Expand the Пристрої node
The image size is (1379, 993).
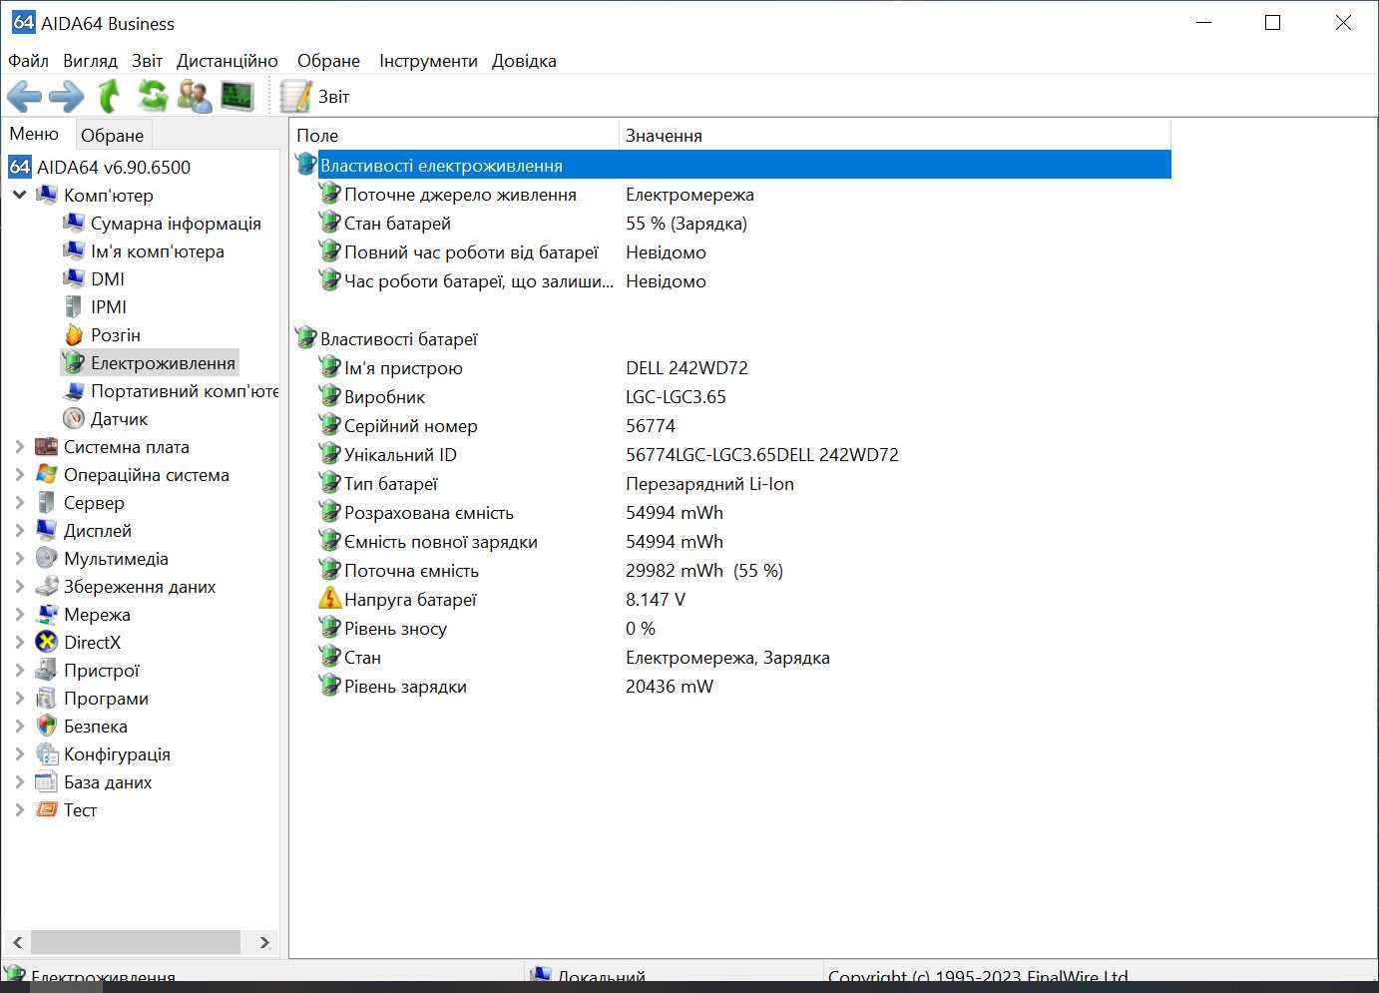click(x=19, y=671)
